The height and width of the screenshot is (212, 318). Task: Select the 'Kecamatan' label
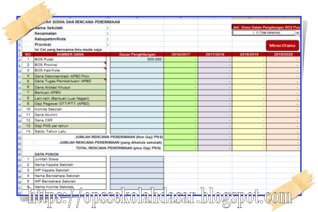coord(46,33)
